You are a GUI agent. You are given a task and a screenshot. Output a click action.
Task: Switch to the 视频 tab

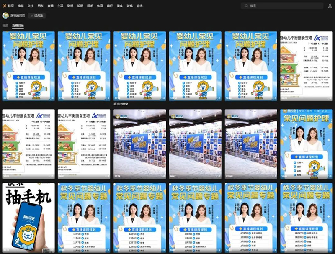(x=6, y=26)
